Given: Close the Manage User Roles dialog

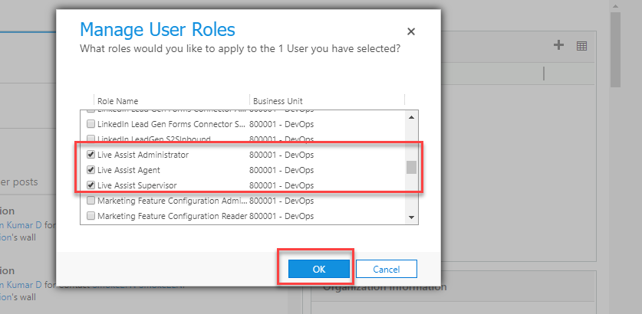Looking at the screenshot, I should [411, 32].
